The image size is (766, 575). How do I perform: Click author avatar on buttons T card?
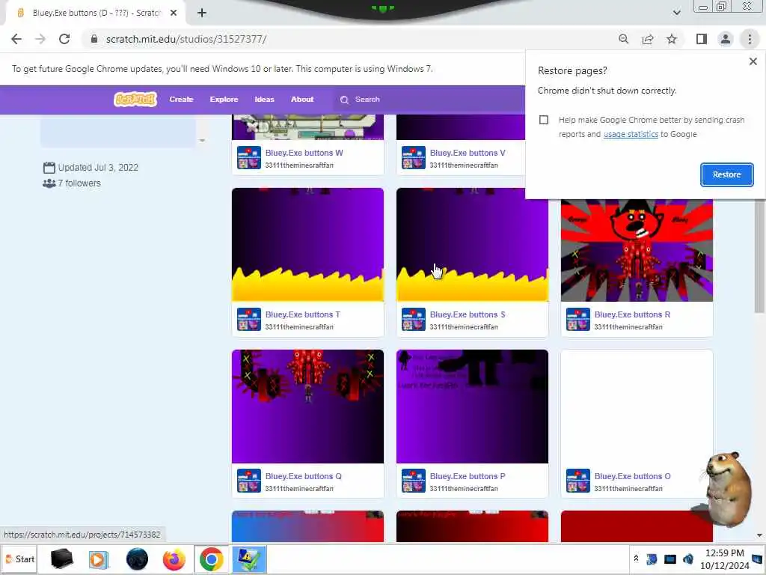point(249,319)
